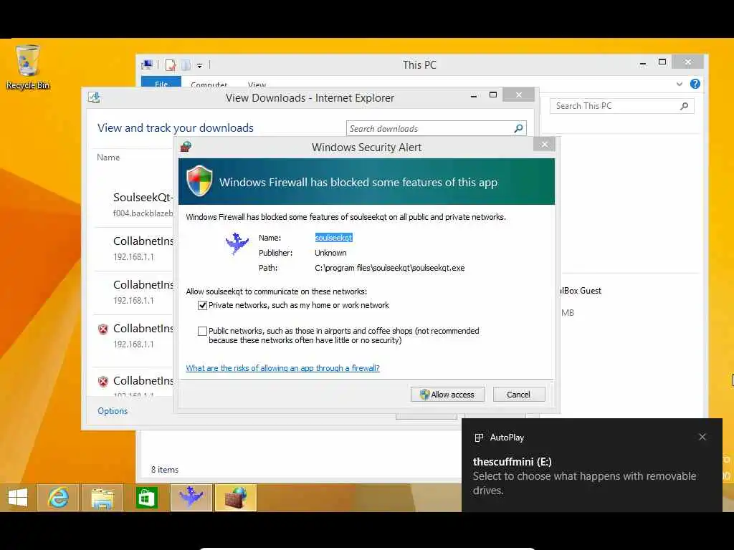Click the Windows Start button
734x550 pixels.
[x=18, y=497]
